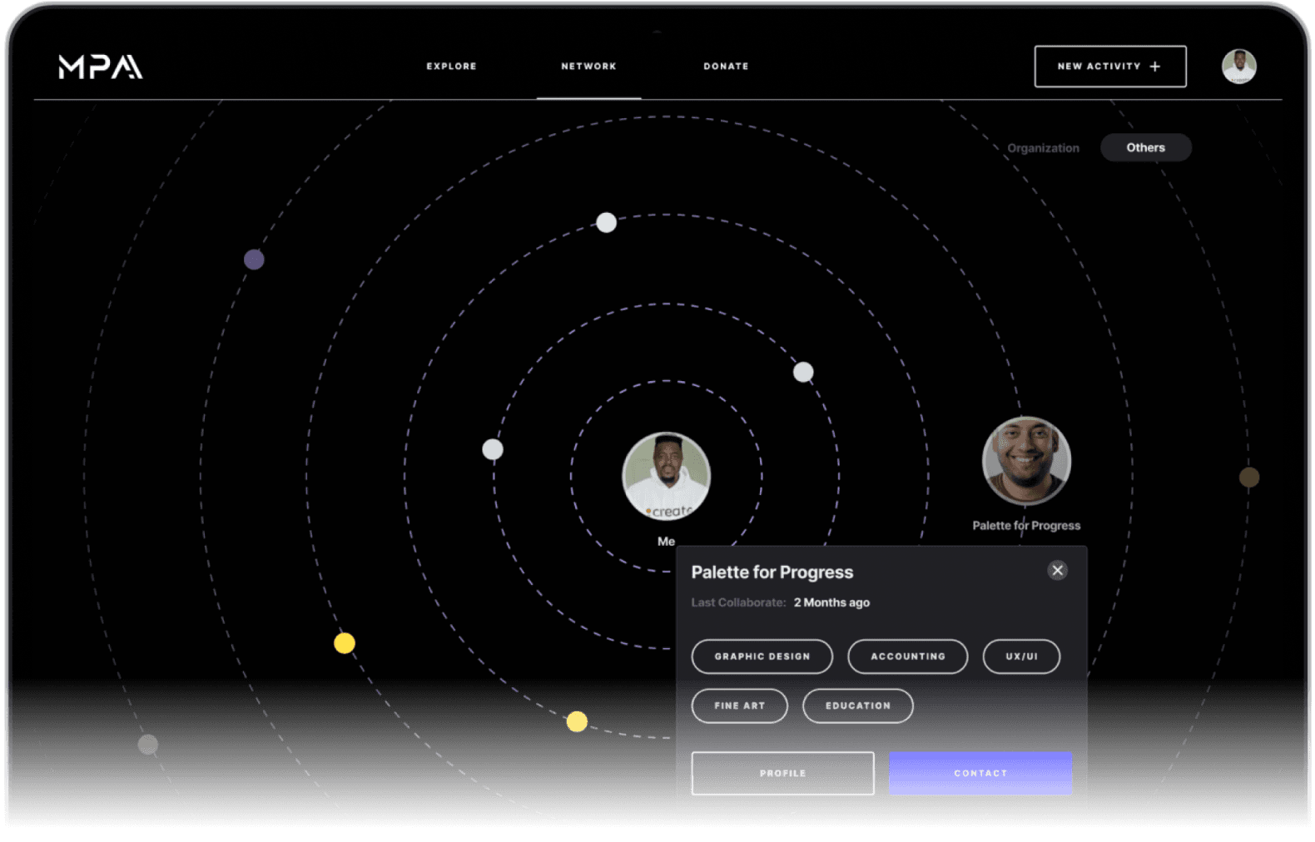Screen dimensions: 1315x842
Task: Open the Palette for Progress profile
Action: coord(783,773)
